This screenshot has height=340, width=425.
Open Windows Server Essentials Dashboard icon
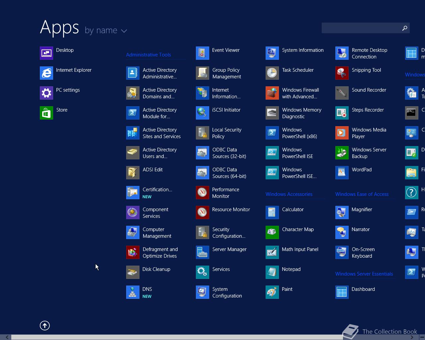tap(342, 292)
